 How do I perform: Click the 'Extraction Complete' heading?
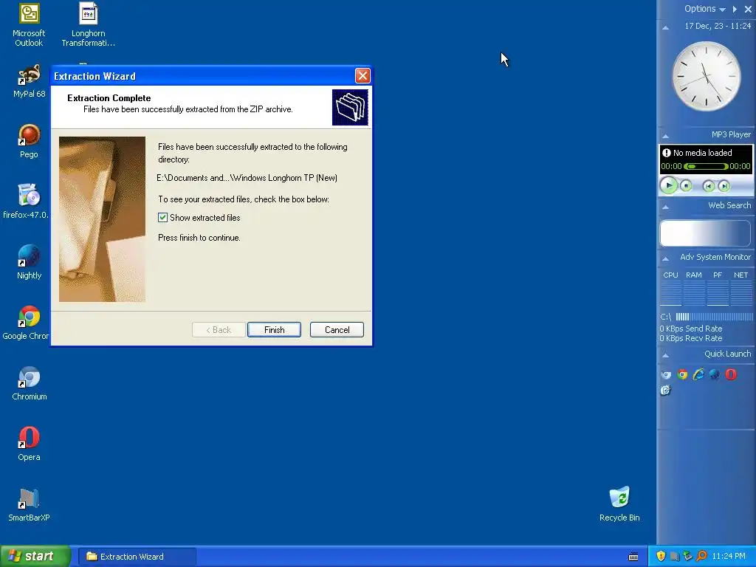tap(109, 98)
